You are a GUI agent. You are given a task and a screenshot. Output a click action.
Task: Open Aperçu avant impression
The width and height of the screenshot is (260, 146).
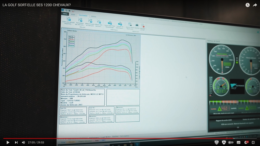pos(130,26)
